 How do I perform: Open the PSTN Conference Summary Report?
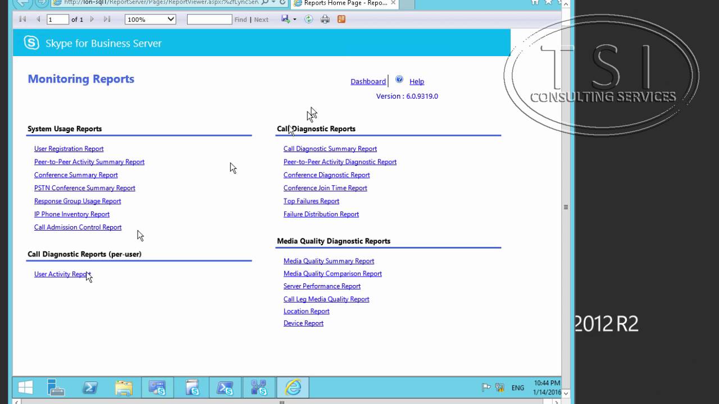click(x=85, y=188)
